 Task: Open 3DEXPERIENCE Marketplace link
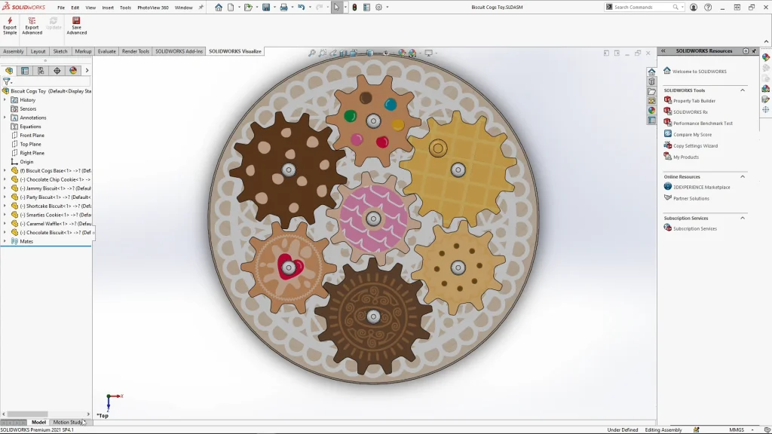(x=701, y=187)
